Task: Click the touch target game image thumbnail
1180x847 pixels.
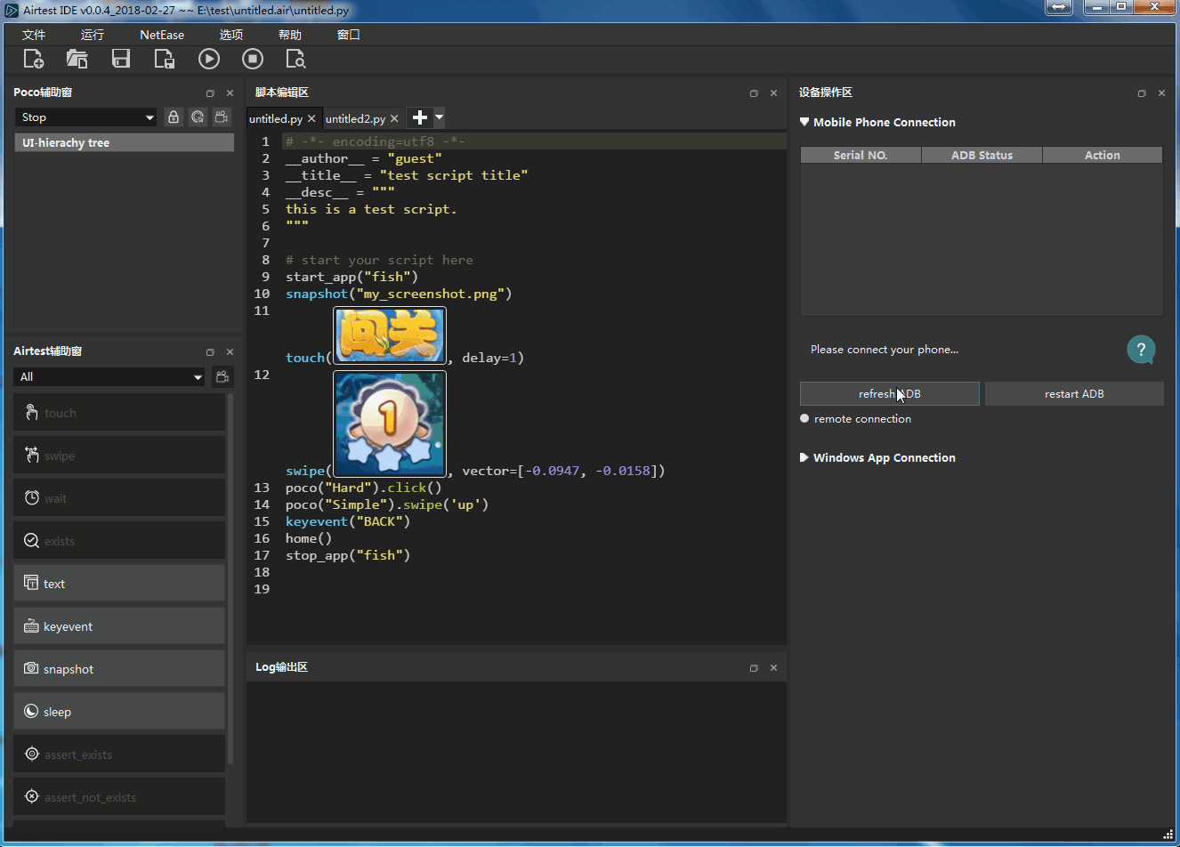Action: coord(390,335)
